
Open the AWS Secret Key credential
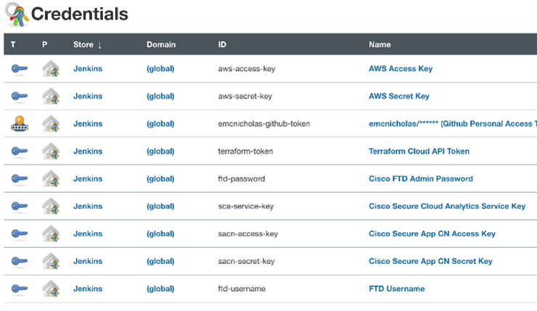[x=399, y=96]
